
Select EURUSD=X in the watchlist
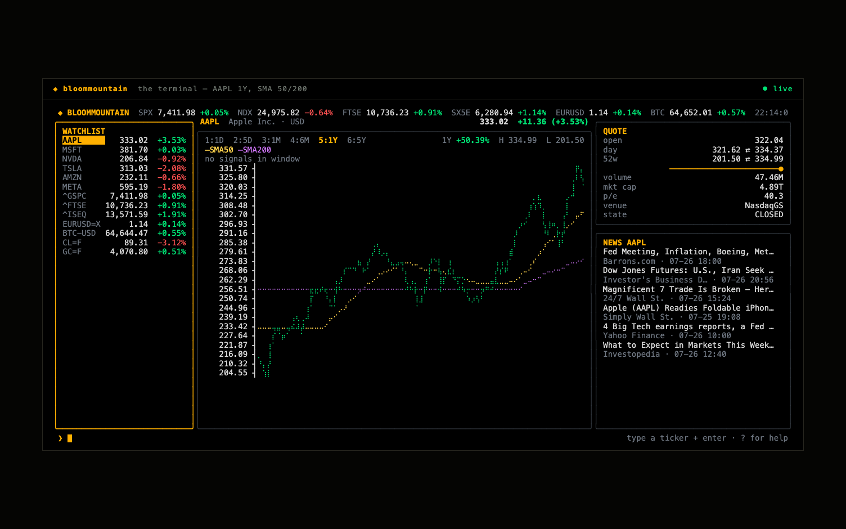[x=124, y=224]
